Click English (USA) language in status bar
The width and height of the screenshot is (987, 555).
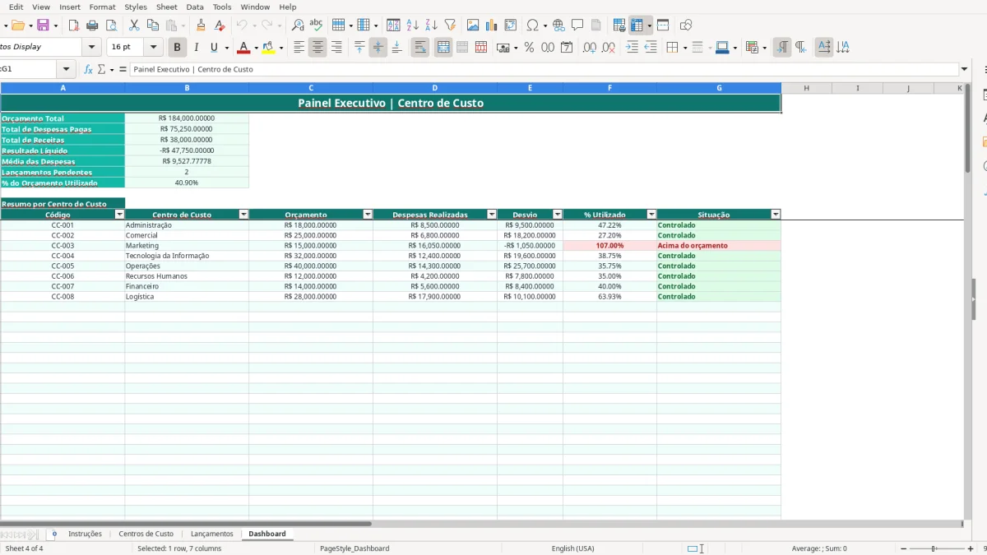pos(572,548)
